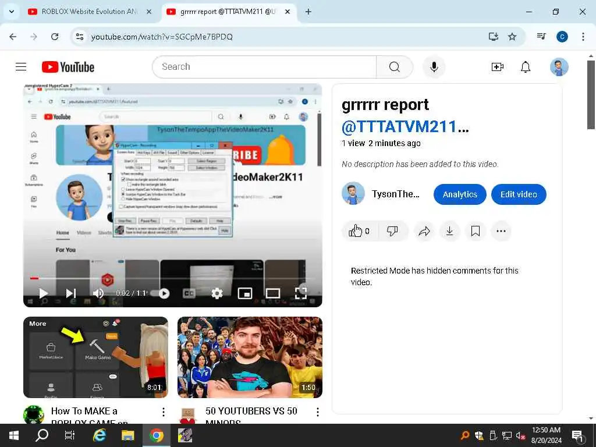This screenshot has width=596, height=447.
Task: Click the 50 YOUTUBERS VS 50 title
Action: tap(251, 416)
